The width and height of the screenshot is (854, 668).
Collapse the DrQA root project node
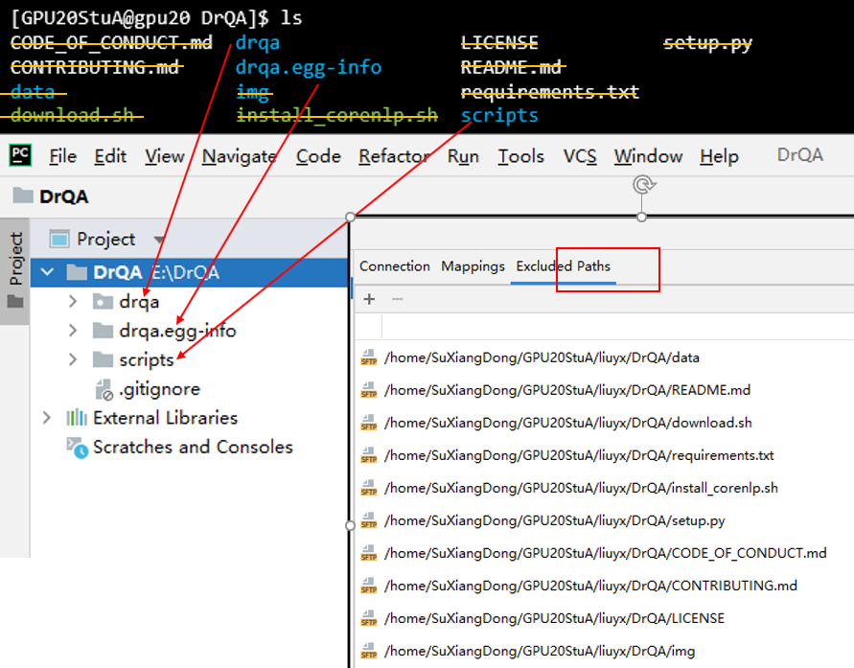pyautogui.click(x=47, y=271)
